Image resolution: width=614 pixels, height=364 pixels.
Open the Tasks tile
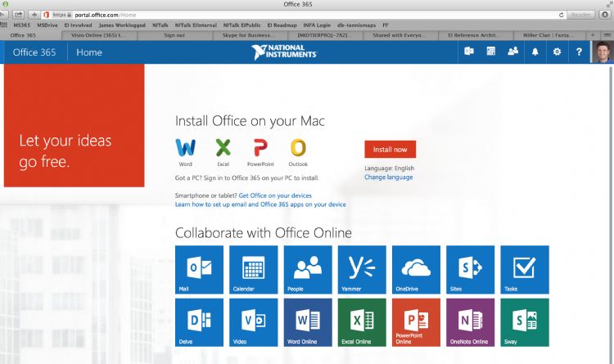tap(525, 270)
